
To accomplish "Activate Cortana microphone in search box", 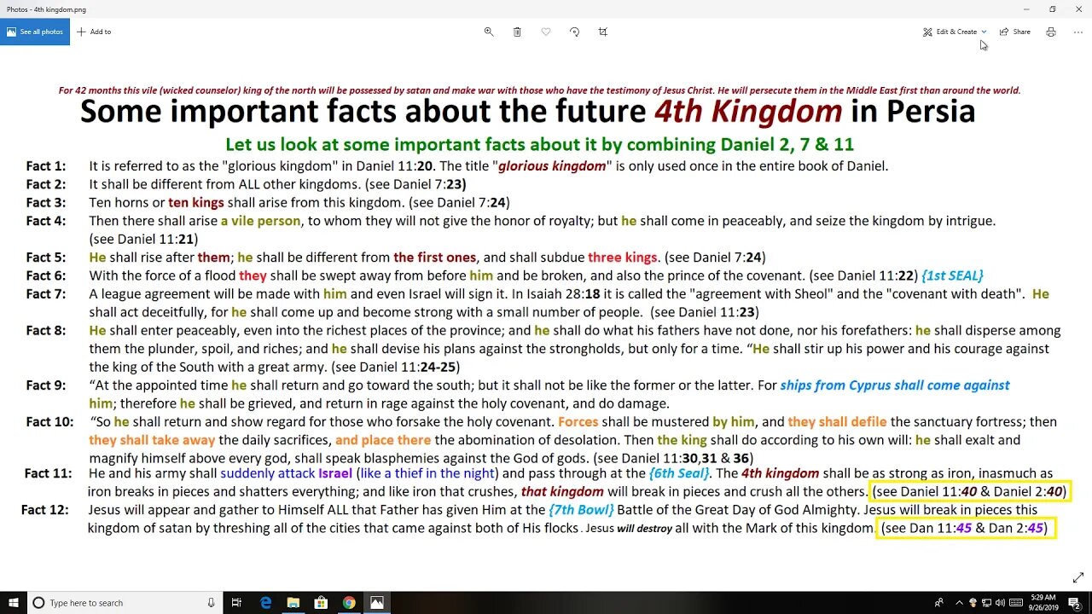I will pos(212,603).
